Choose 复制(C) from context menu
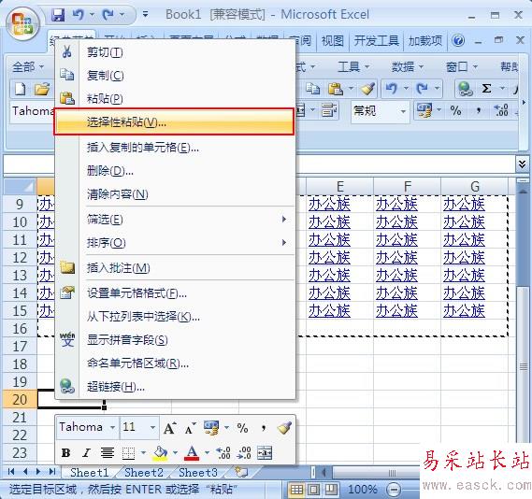 (175, 76)
